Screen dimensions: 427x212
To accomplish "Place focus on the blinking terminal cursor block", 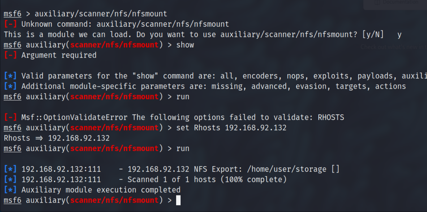I will 178,200.
